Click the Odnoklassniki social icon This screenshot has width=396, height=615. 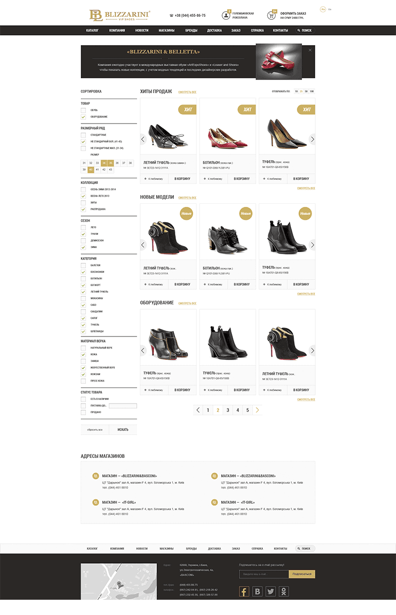coord(284,591)
